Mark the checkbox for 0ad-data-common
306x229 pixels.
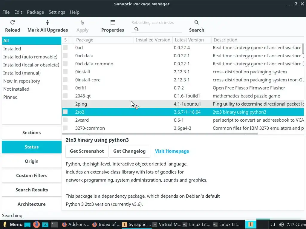(65, 64)
